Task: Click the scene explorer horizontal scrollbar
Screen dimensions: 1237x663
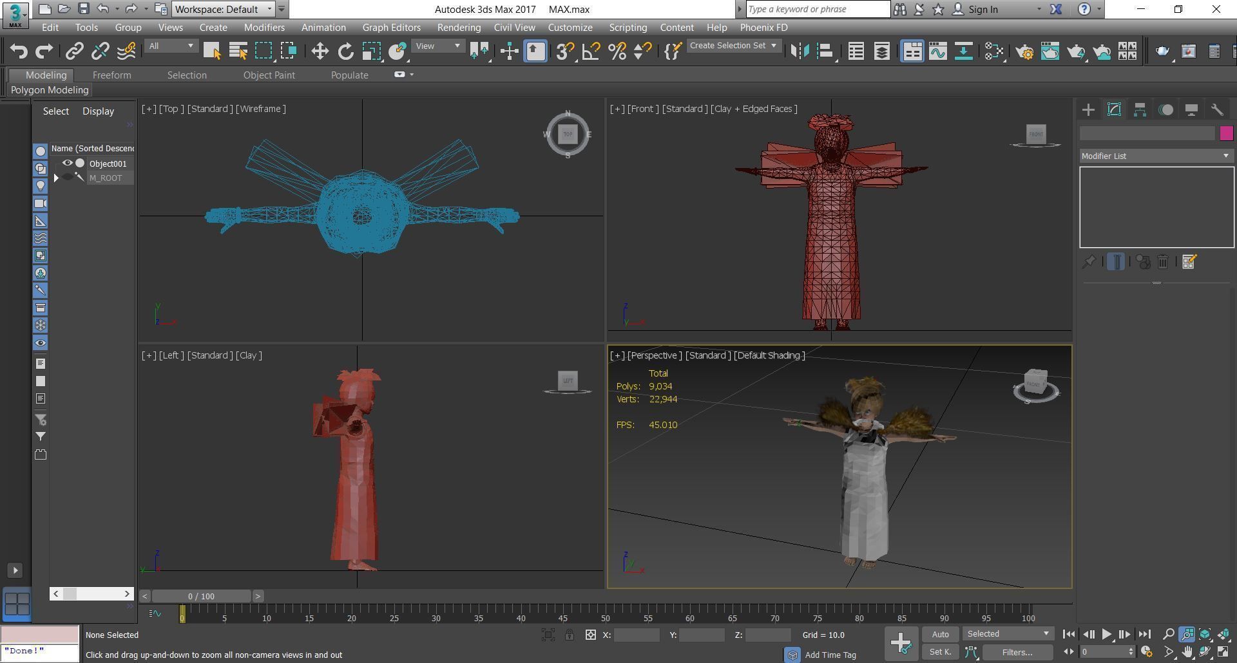Action: coord(91,593)
